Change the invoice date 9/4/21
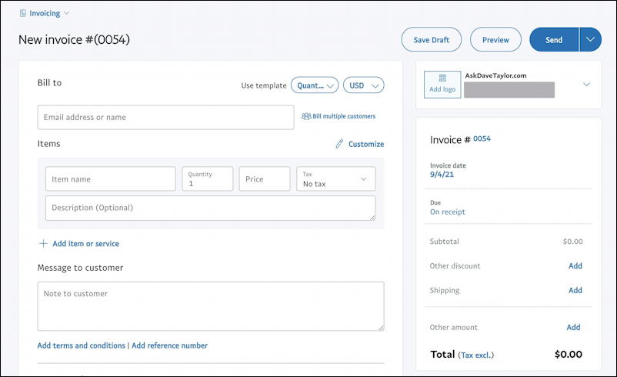The width and height of the screenshot is (617, 377). click(x=442, y=175)
